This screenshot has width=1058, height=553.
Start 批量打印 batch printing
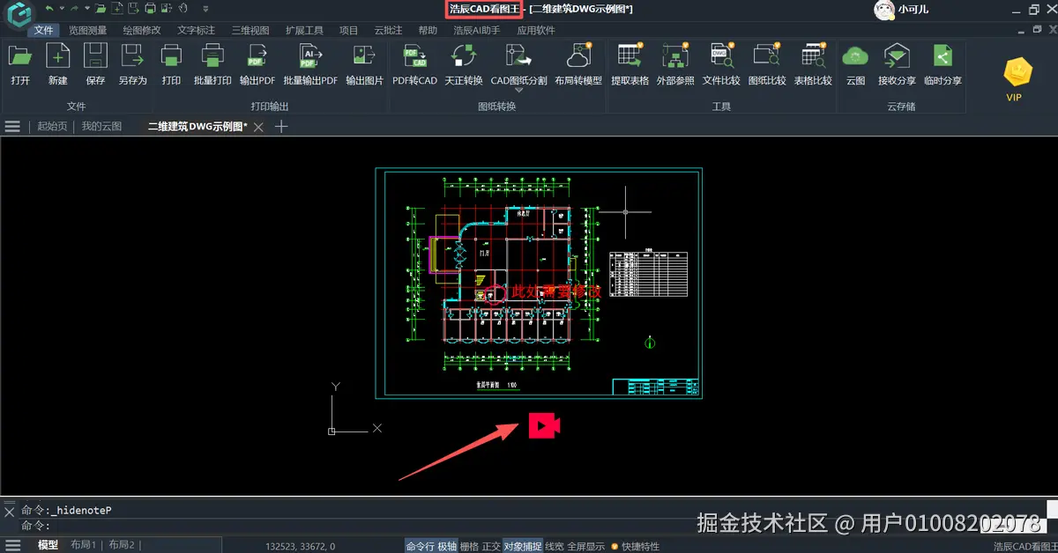[212, 64]
